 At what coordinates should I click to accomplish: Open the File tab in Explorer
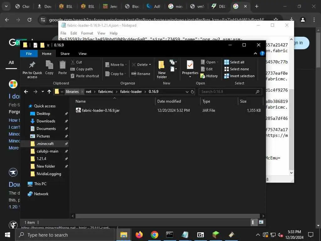pos(29,54)
